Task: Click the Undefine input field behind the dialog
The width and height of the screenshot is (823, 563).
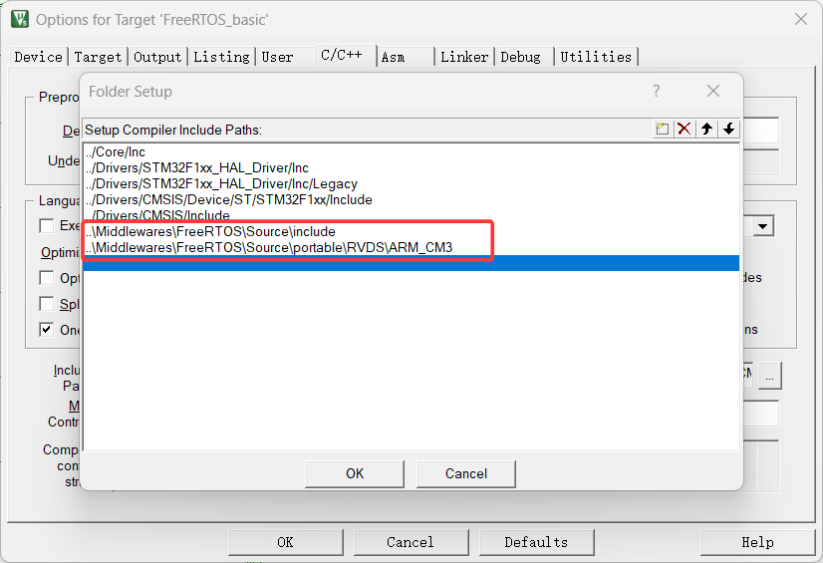Action: pyautogui.click(x=761, y=162)
